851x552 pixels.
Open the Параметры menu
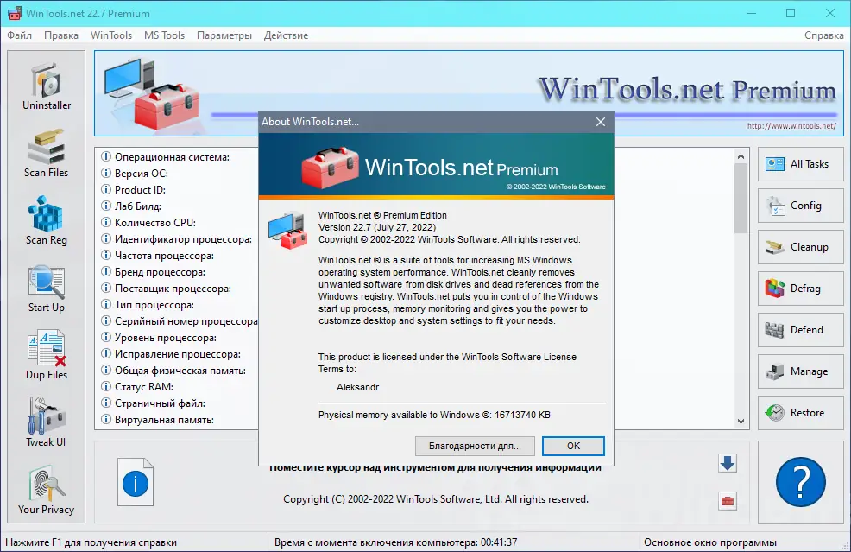tap(224, 35)
